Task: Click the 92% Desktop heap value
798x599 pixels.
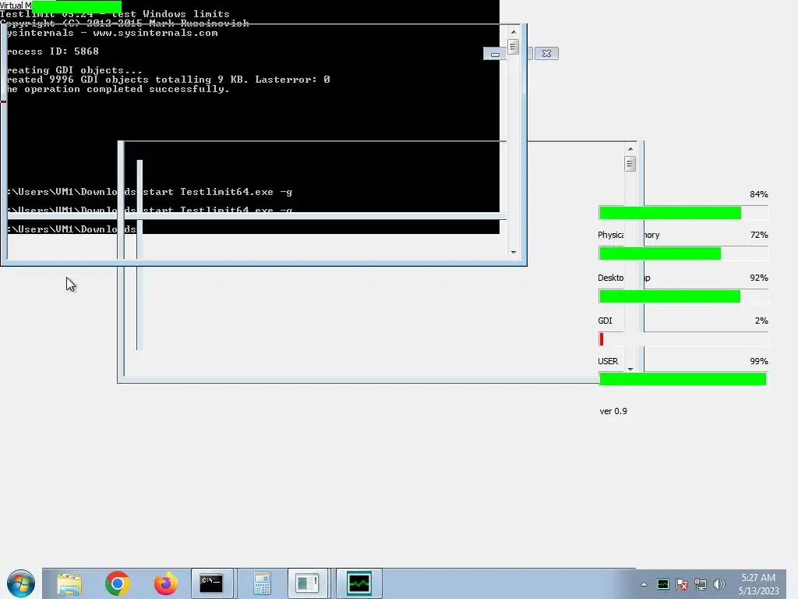Action: coord(759,278)
